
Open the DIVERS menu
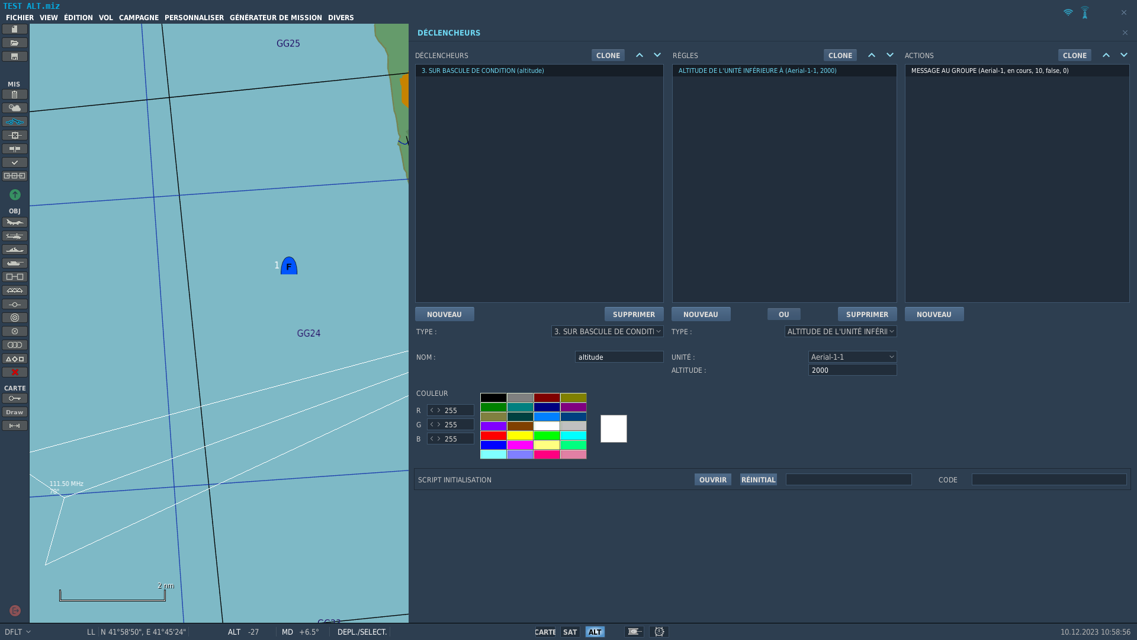pos(341,18)
